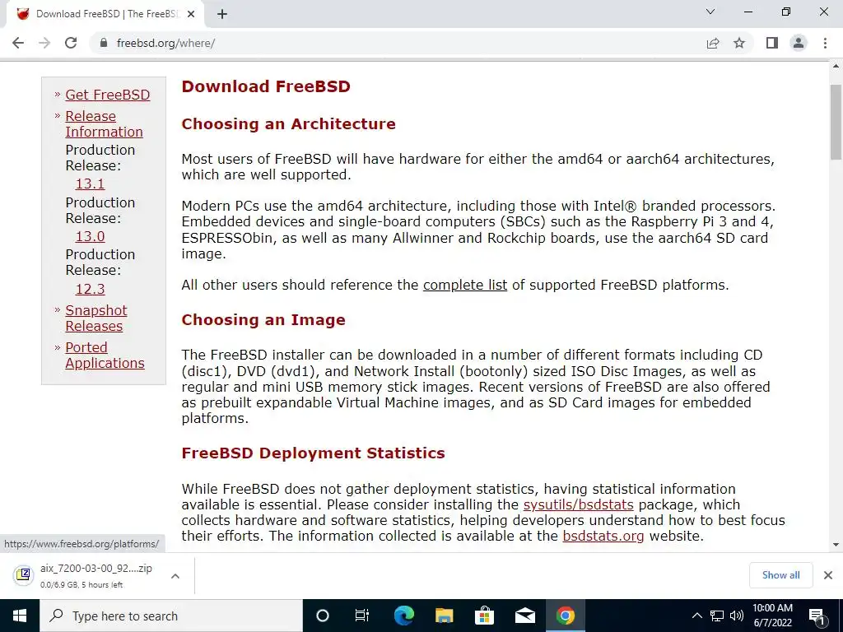
Task: Open Task View icon
Action: coord(362,616)
